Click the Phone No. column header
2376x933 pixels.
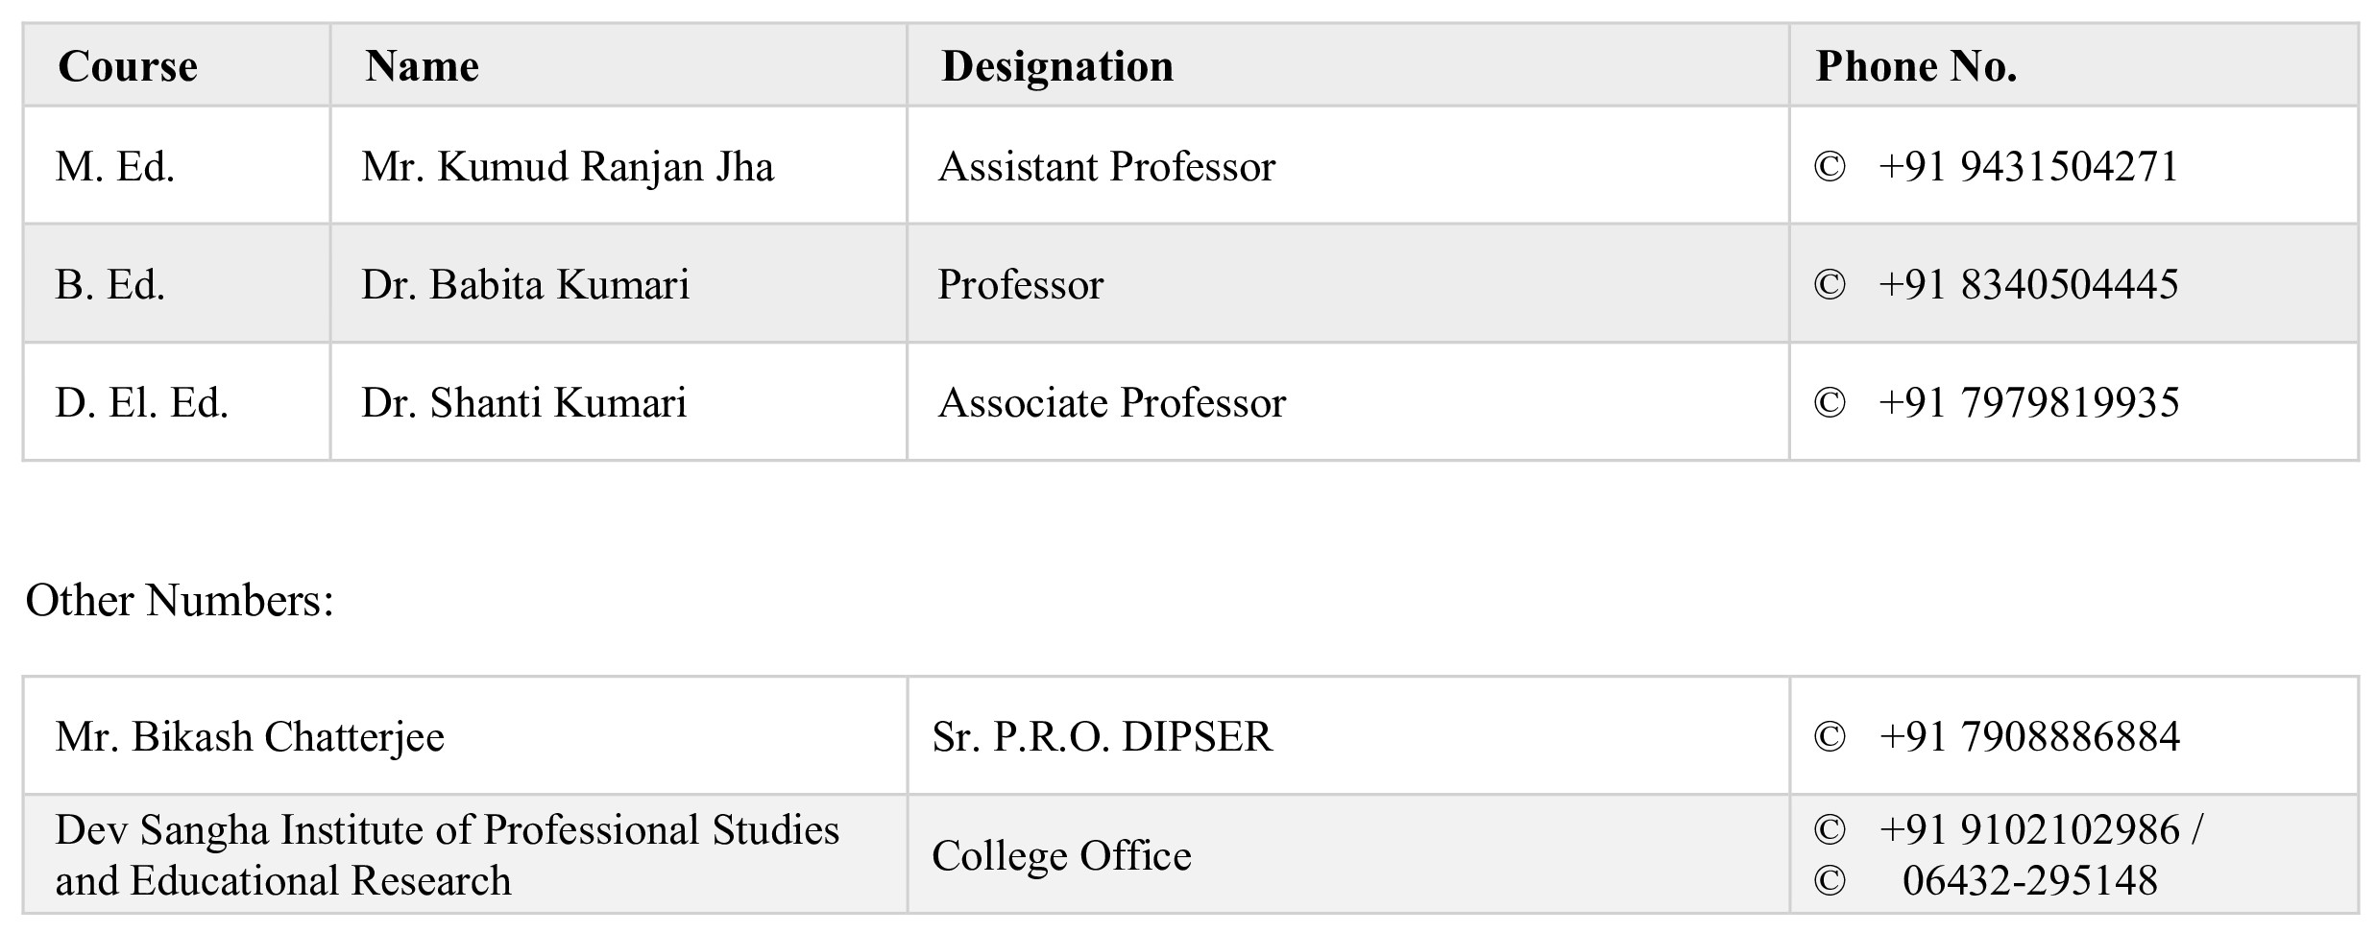pyautogui.click(x=1916, y=66)
